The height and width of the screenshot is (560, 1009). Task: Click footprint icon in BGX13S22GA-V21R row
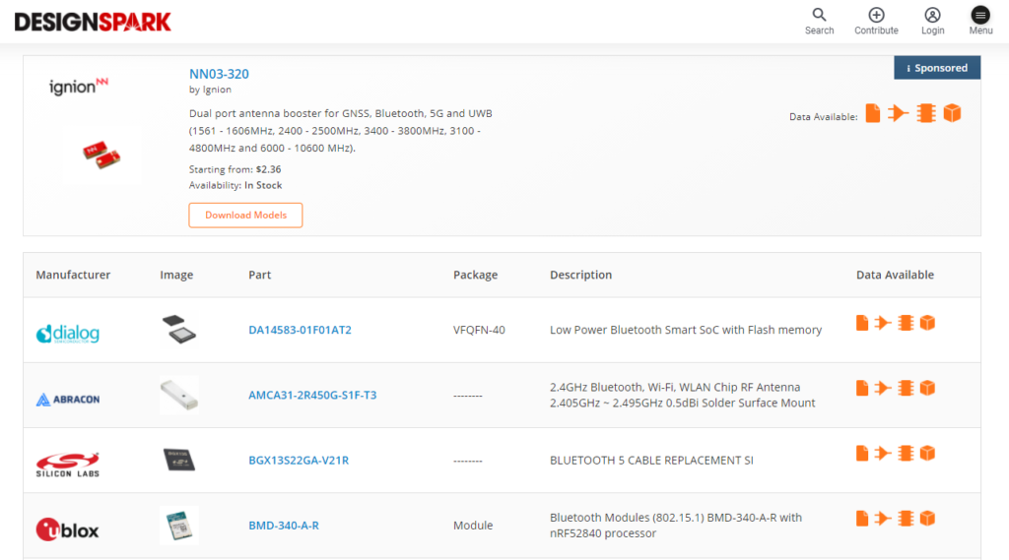[x=906, y=454]
